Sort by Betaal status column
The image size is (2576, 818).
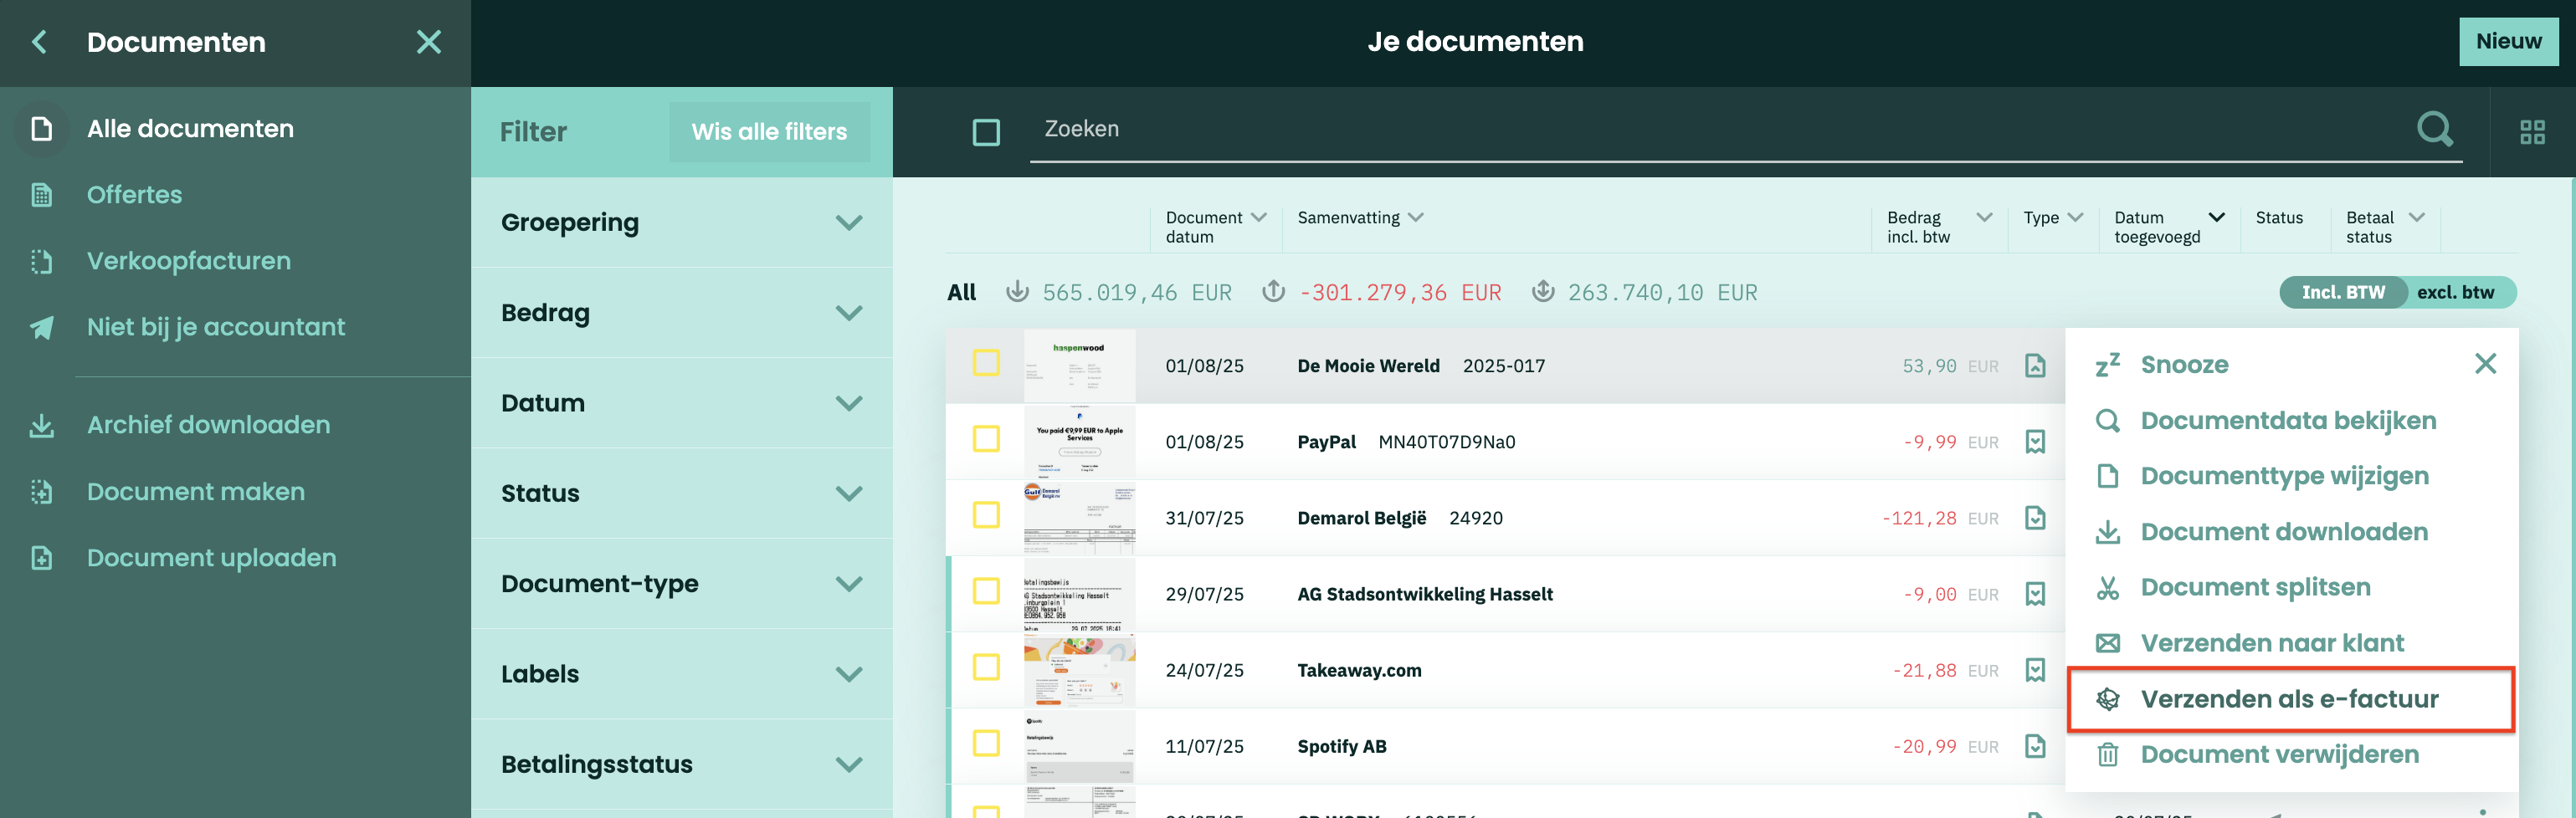pos(2385,227)
